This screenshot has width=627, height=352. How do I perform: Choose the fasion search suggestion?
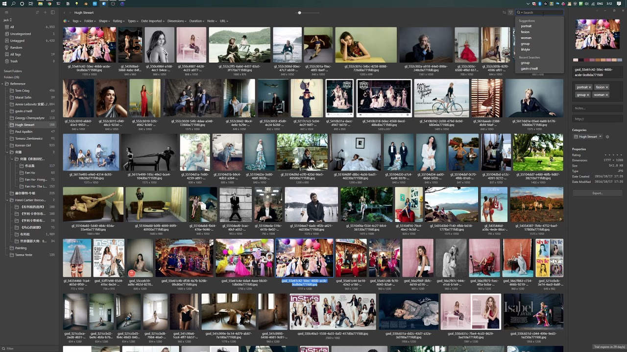point(525,32)
